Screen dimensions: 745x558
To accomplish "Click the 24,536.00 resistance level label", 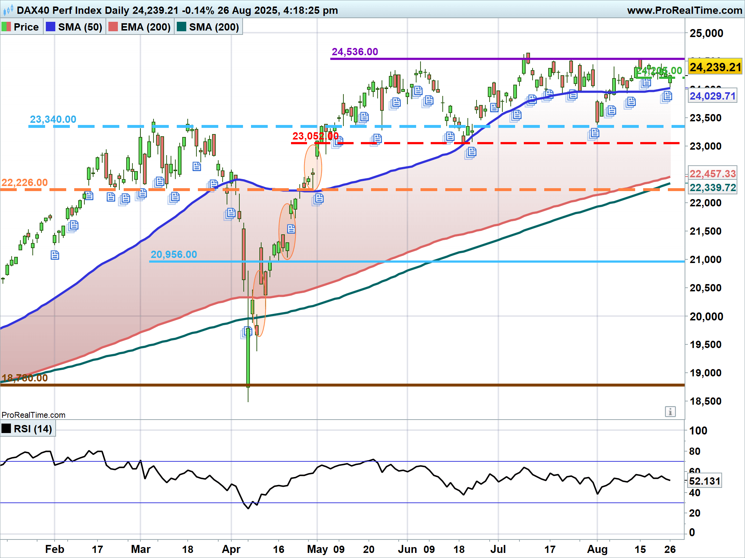I will [x=355, y=52].
